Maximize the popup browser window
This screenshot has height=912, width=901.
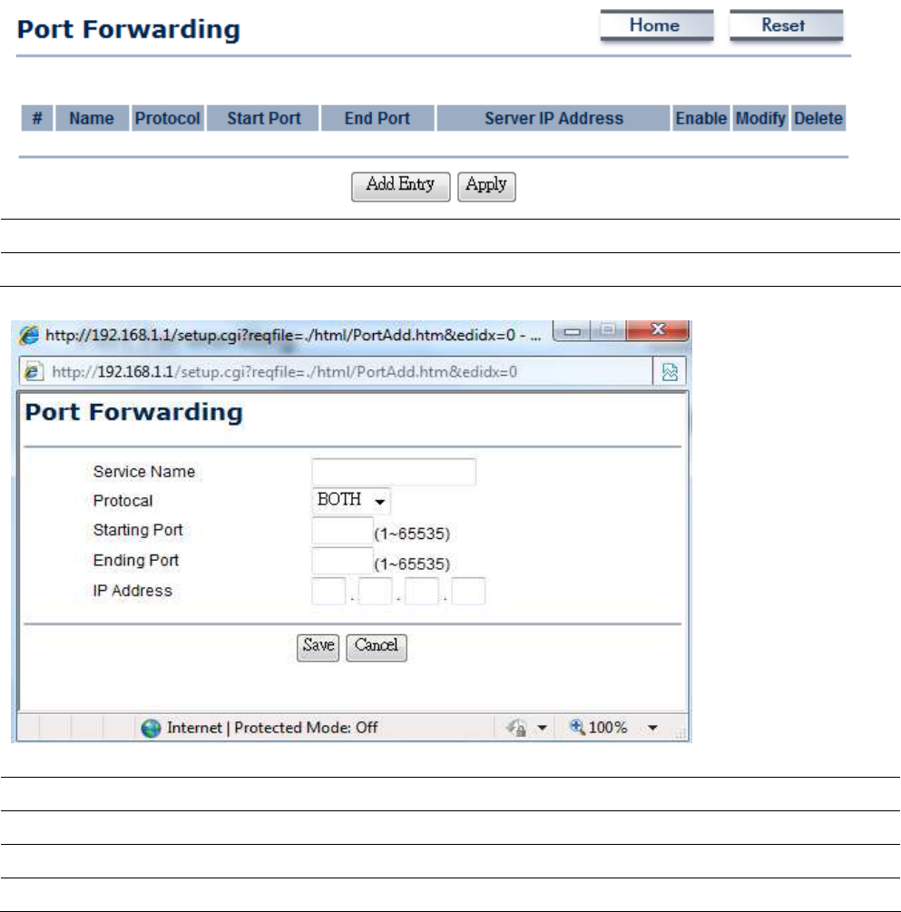coord(608,330)
